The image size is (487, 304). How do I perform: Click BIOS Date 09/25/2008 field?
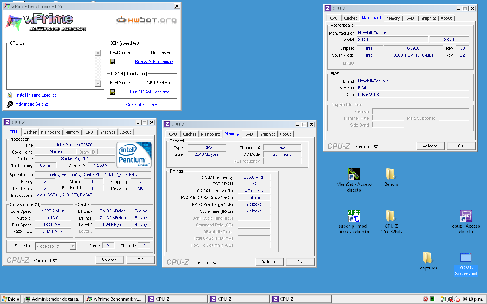point(413,95)
